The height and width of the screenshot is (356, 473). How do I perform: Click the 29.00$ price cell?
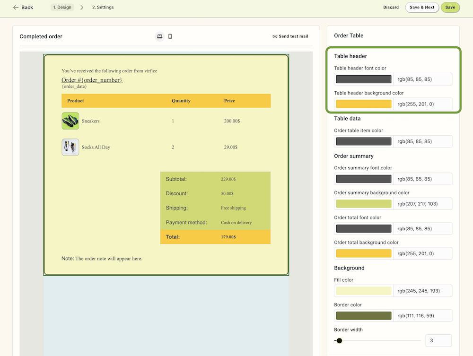pyautogui.click(x=231, y=147)
